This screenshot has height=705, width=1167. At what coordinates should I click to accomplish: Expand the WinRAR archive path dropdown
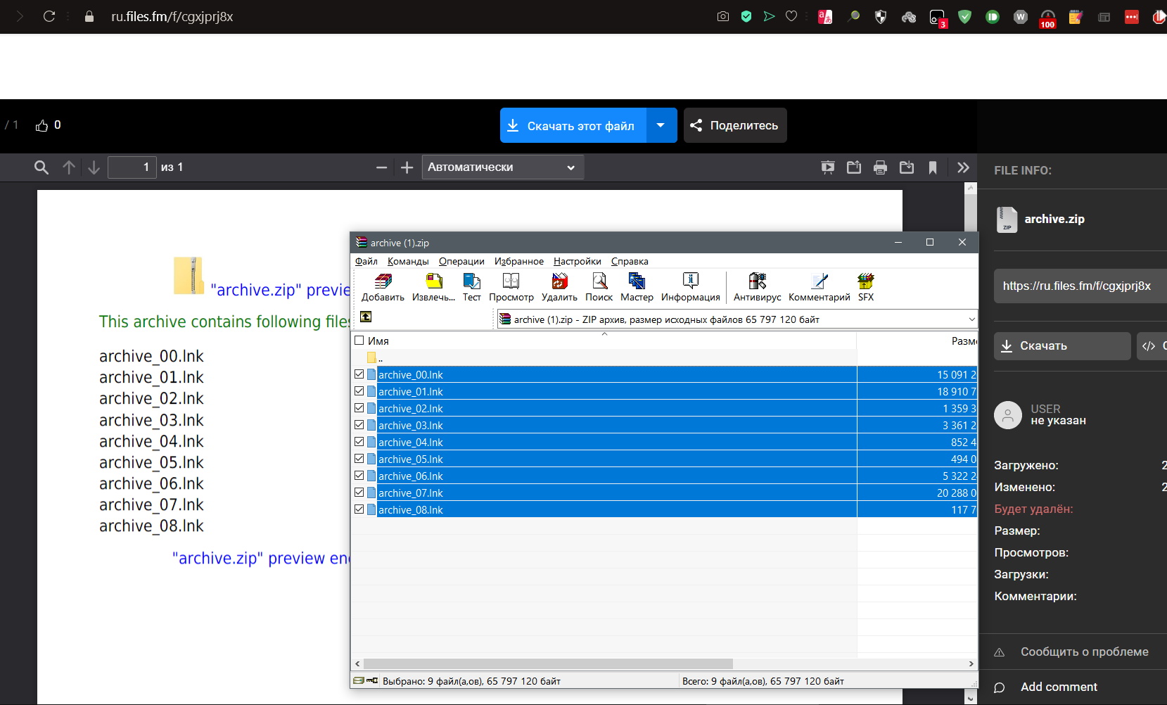pyautogui.click(x=971, y=319)
